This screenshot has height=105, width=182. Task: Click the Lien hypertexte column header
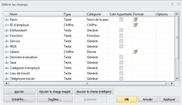point(121,14)
